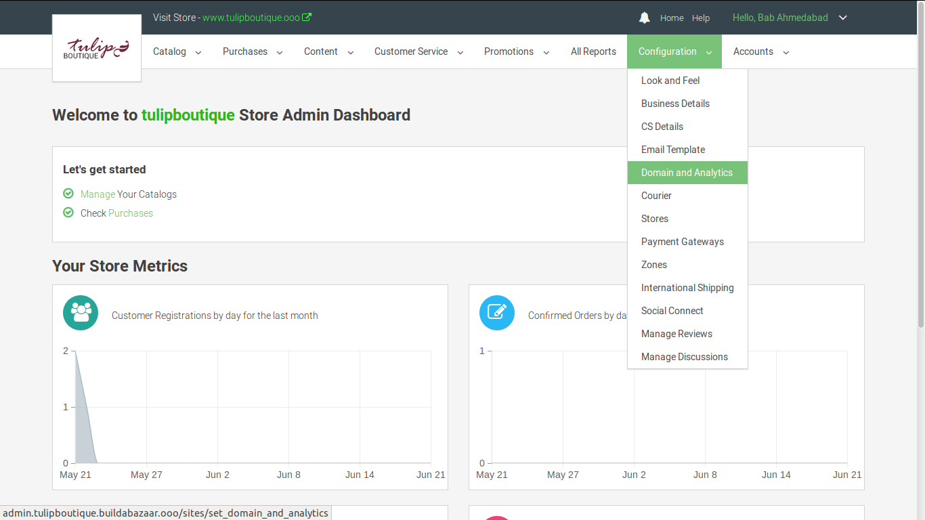Open Payment Gateways settings
The height and width of the screenshot is (520, 925).
tap(687, 242)
